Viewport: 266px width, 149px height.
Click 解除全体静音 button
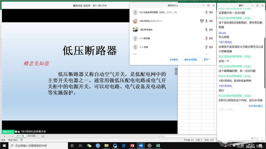191,60
